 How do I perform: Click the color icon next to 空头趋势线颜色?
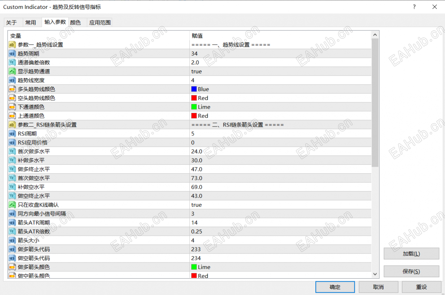[x=12, y=98]
